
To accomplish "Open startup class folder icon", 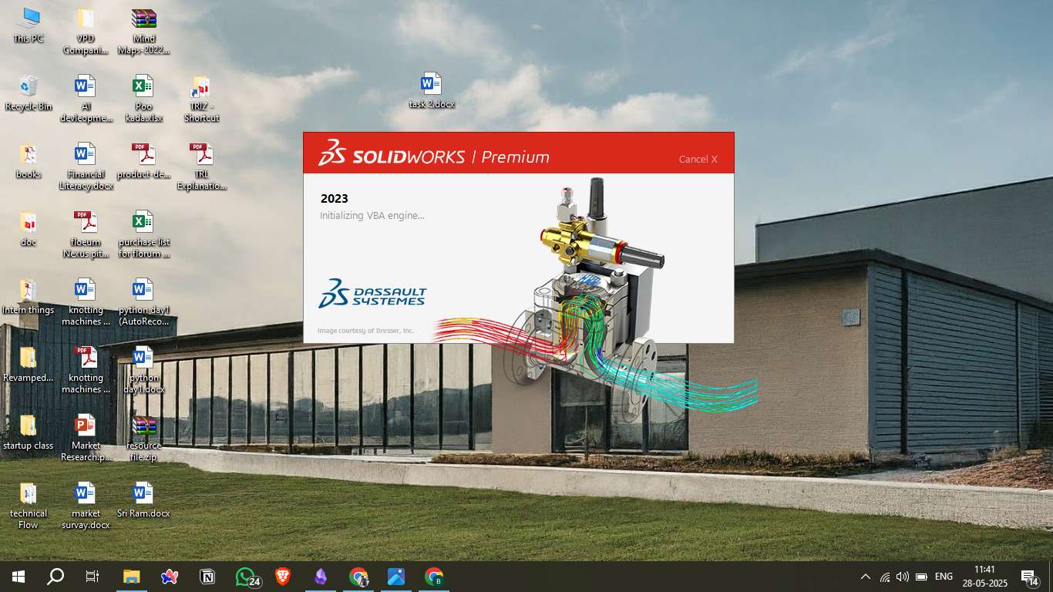I will click(29, 432).
